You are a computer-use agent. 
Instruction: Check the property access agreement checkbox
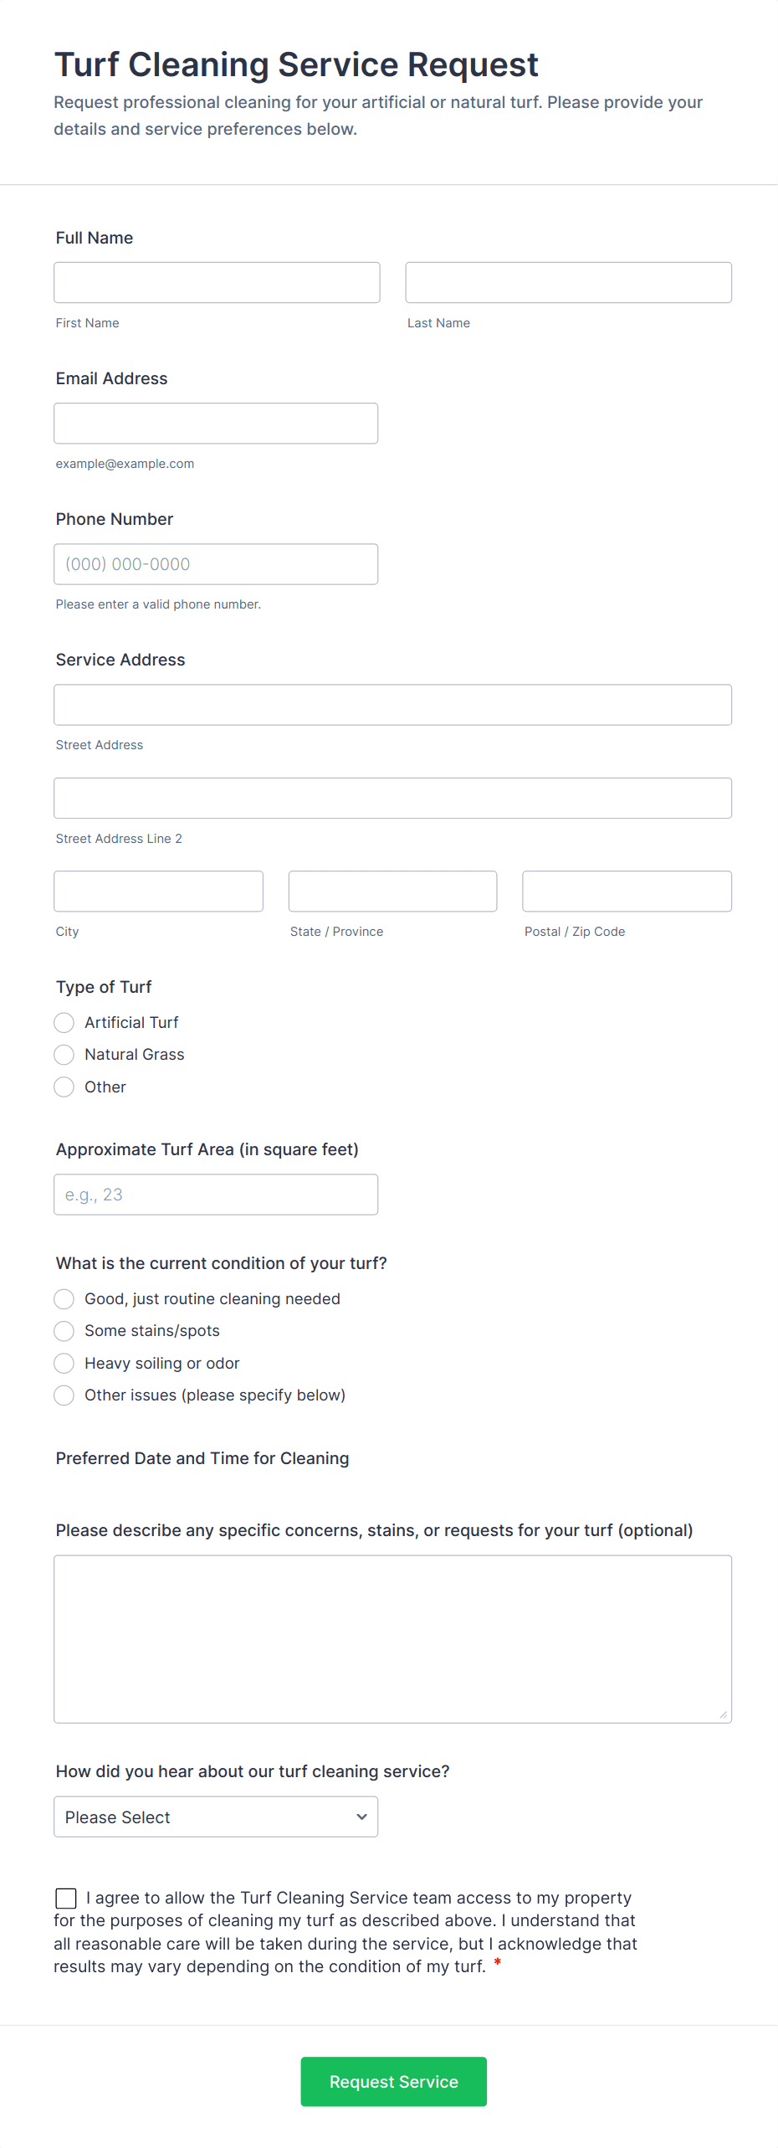[66, 1898]
